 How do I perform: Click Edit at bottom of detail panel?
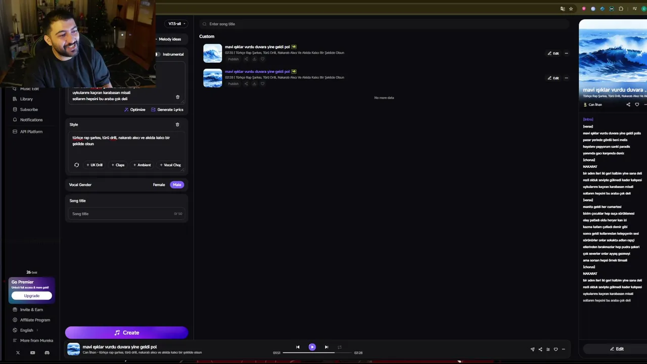point(617,349)
